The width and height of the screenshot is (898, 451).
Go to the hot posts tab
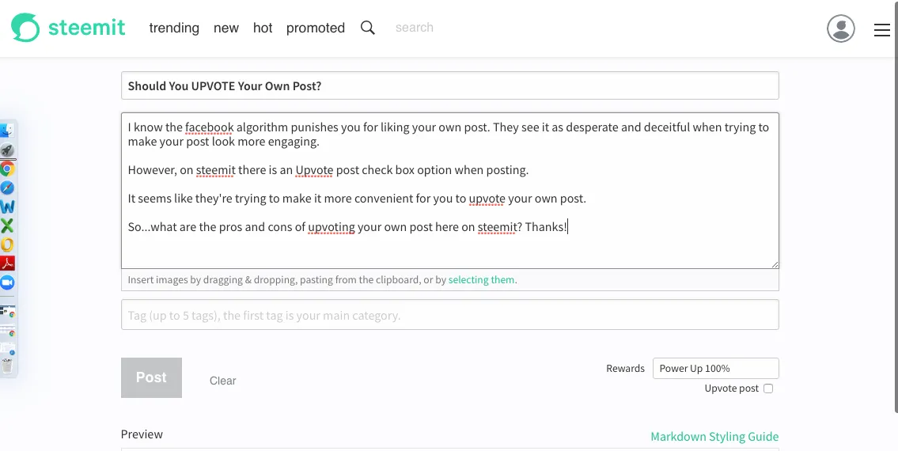[263, 28]
